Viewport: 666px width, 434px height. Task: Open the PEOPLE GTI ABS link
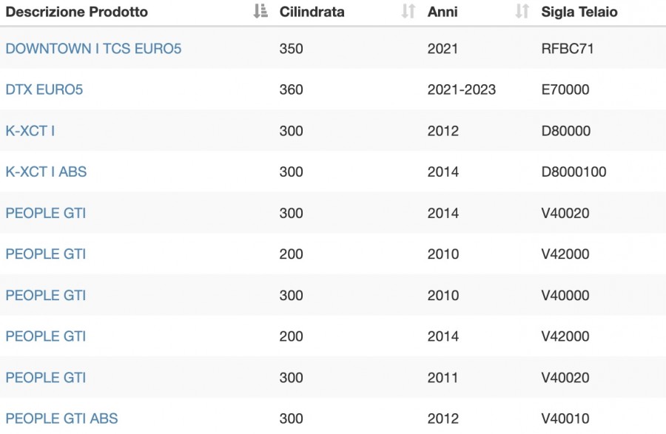click(61, 418)
